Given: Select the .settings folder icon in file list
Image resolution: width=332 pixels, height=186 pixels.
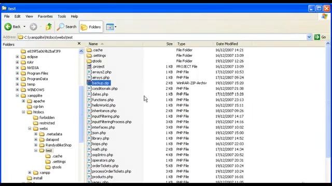Looking at the screenshot, I should (89, 55).
